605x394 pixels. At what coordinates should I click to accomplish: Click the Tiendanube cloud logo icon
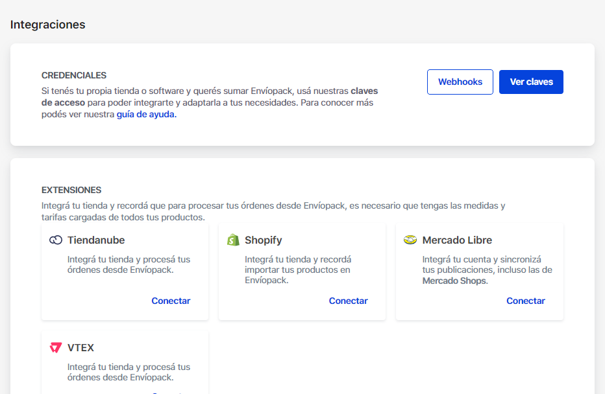click(x=56, y=240)
